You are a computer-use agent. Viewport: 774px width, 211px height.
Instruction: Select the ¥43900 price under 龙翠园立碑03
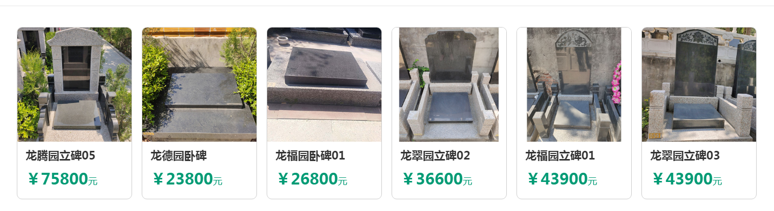[687, 179]
